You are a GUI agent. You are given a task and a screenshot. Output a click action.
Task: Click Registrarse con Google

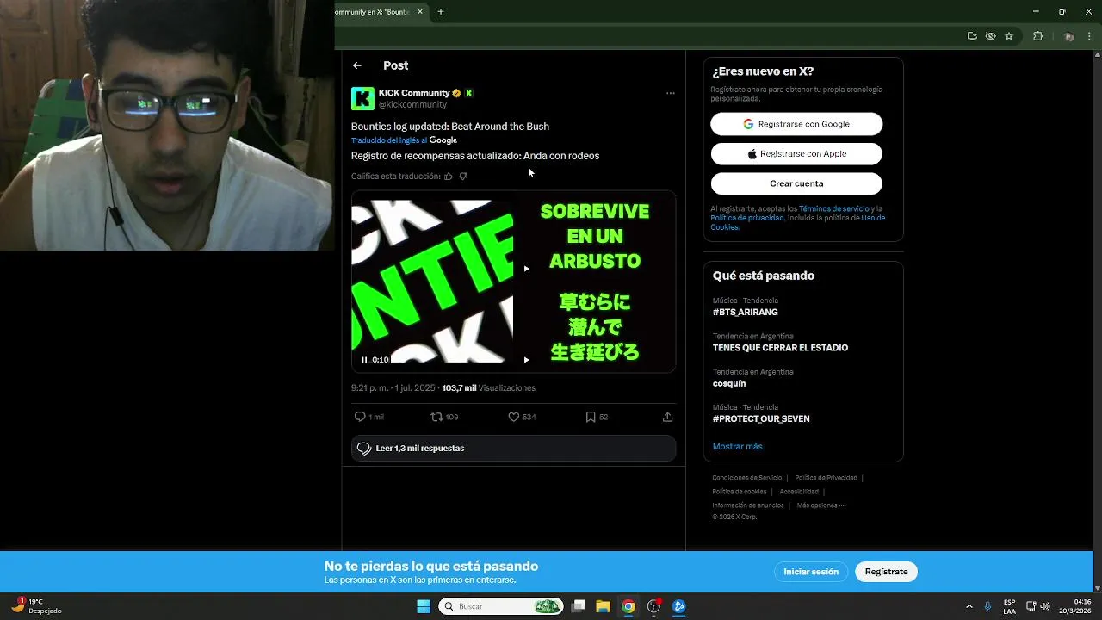pos(796,124)
